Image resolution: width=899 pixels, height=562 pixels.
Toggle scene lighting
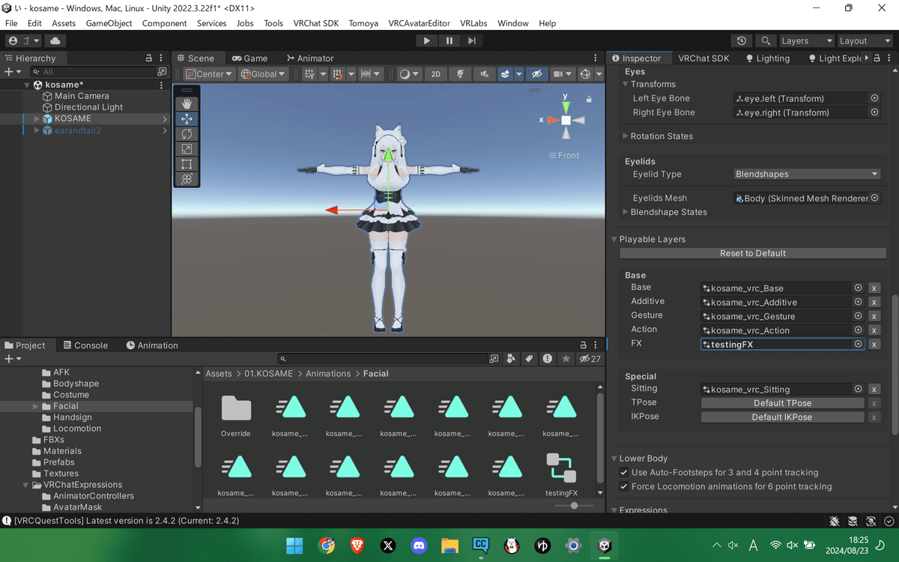pyautogui.click(x=460, y=74)
